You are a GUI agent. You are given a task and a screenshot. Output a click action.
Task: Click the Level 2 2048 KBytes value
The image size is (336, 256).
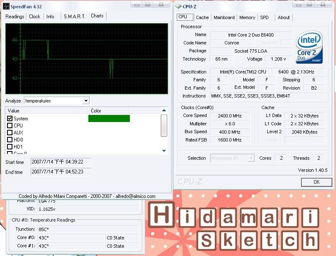pyautogui.click(x=304, y=132)
